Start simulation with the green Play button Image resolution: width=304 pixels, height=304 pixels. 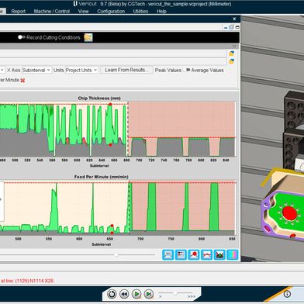pos(136,294)
